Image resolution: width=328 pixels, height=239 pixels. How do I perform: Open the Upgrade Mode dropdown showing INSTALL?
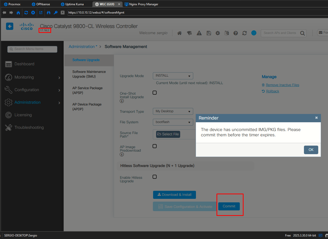click(x=173, y=76)
